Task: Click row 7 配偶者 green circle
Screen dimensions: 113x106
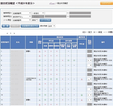Action: [x=57, y=79]
